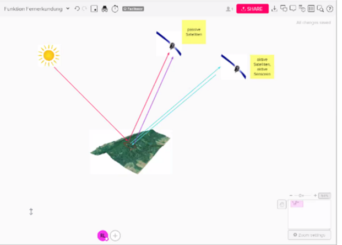Click the undo arrow icon
This screenshot has width=342, height=245.
pyautogui.click(x=77, y=9)
